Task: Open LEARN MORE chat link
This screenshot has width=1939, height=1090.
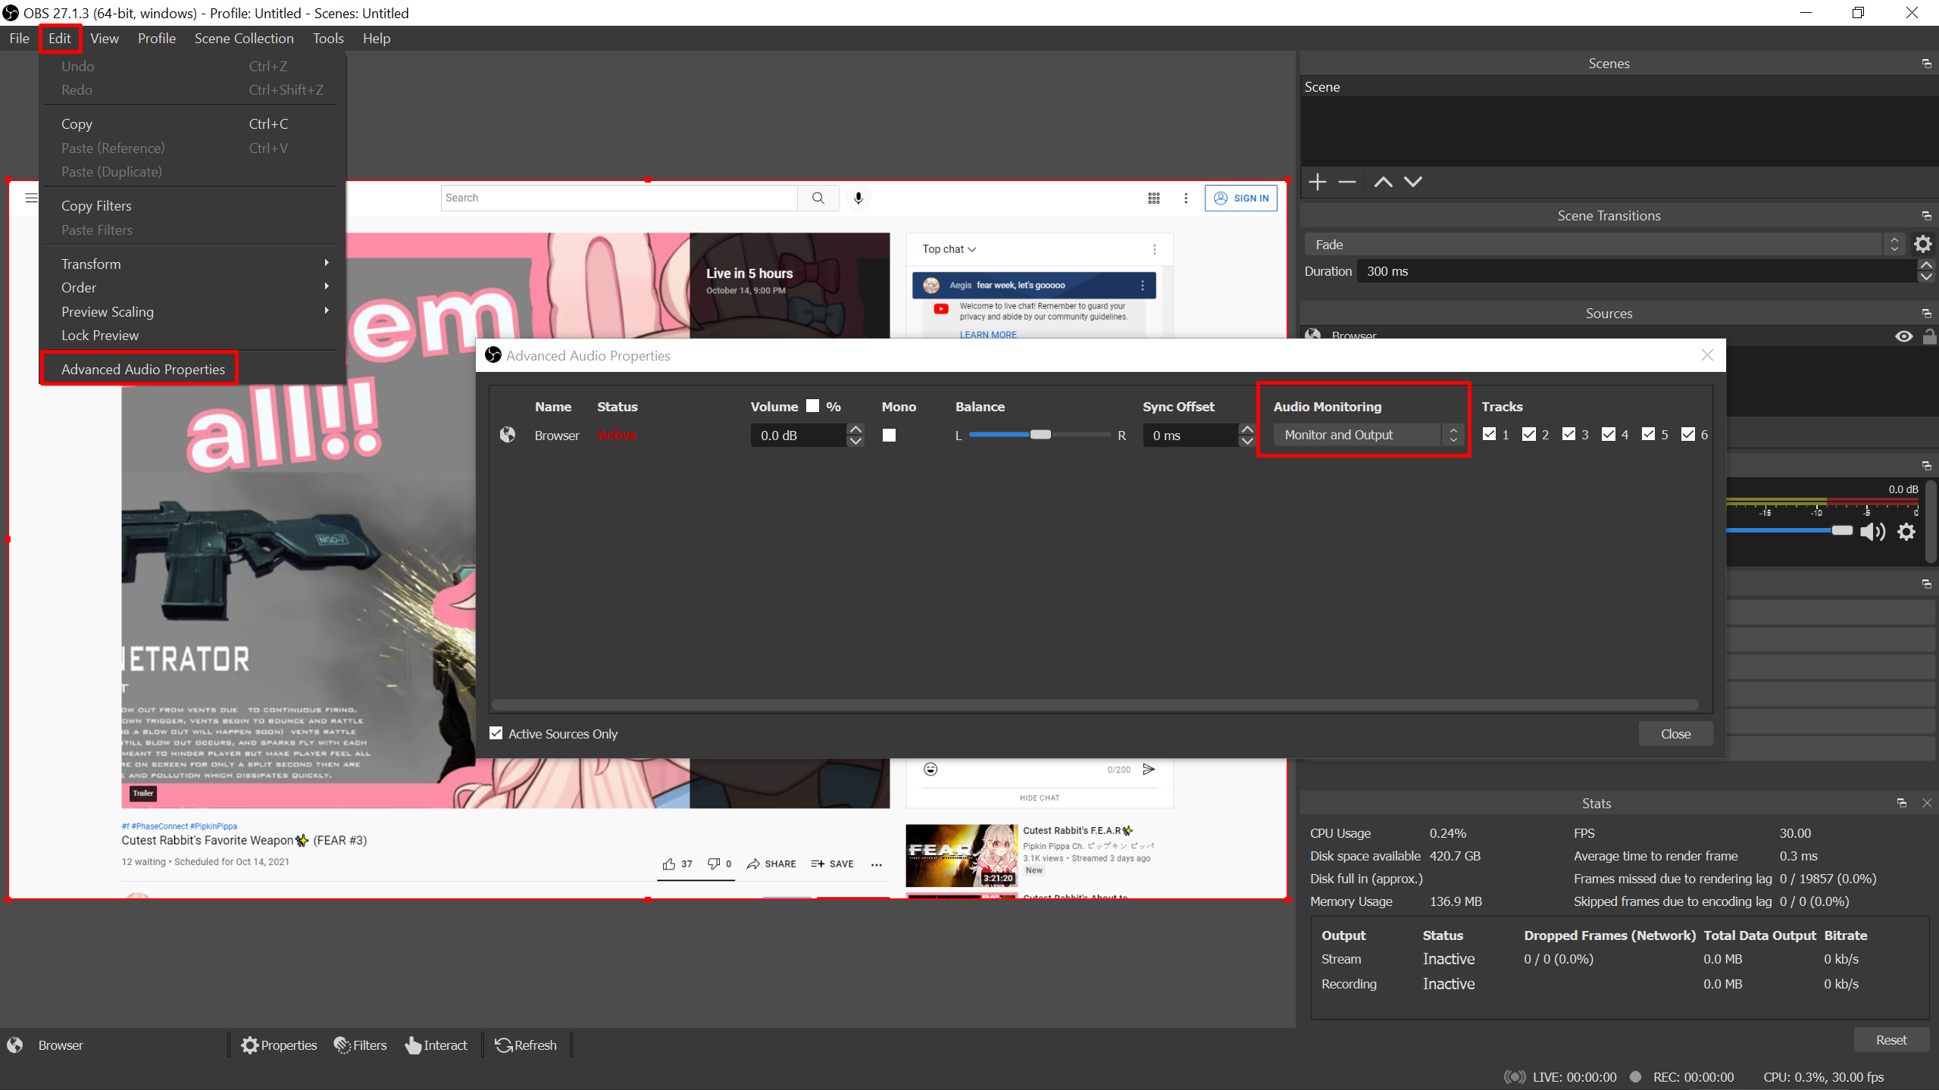Action: 988,334
